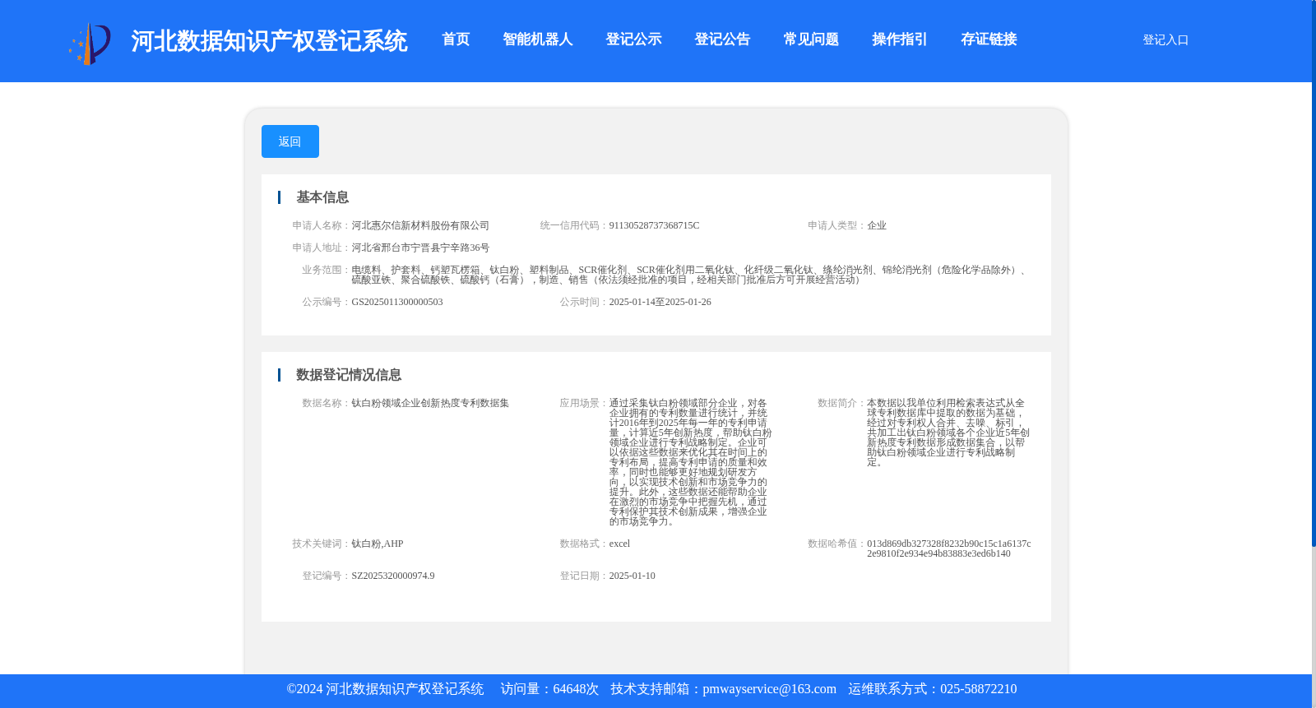The height and width of the screenshot is (708, 1316).
Task: Click the contact number 025-58872210
Action: pos(978,689)
